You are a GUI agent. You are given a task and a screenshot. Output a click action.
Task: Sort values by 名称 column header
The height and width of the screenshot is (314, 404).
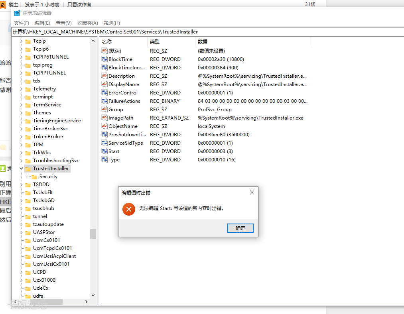[123, 42]
